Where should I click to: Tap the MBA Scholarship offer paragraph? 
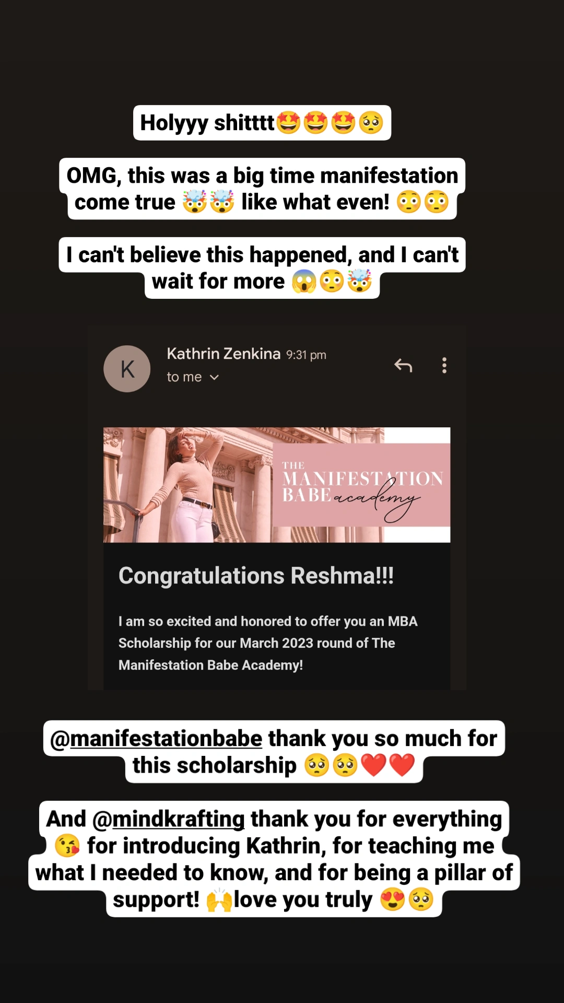(268, 643)
